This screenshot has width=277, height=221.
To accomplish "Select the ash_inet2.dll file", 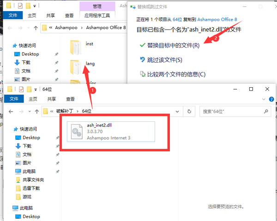I will pyautogui.click(x=111, y=131).
